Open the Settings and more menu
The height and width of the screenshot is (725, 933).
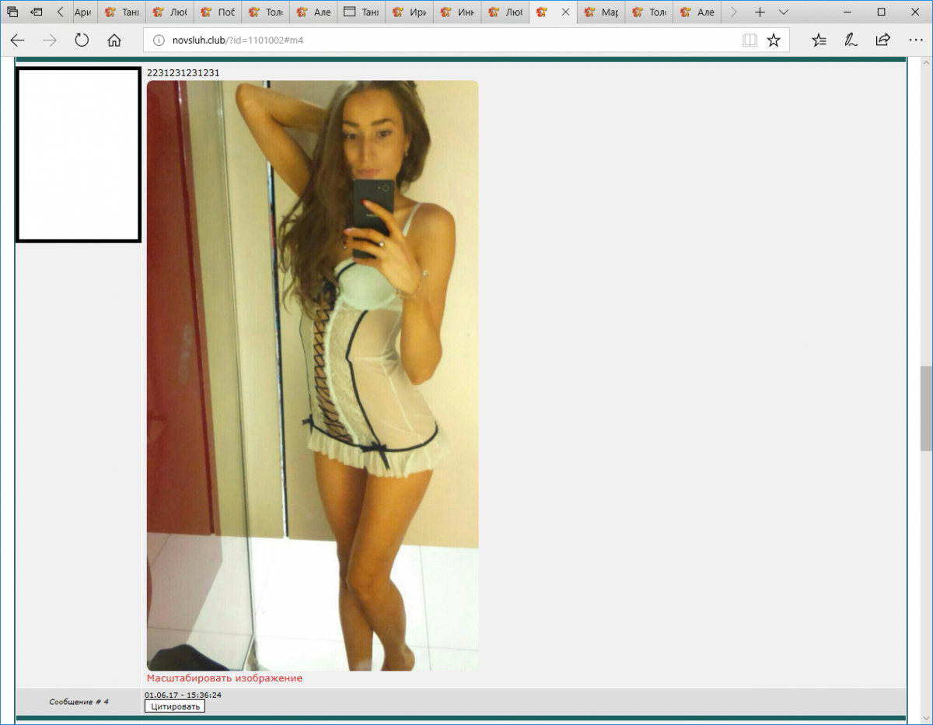914,40
